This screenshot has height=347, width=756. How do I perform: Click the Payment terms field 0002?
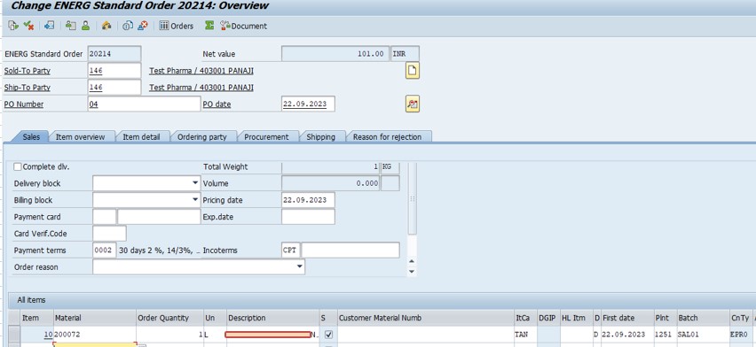(104, 251)
